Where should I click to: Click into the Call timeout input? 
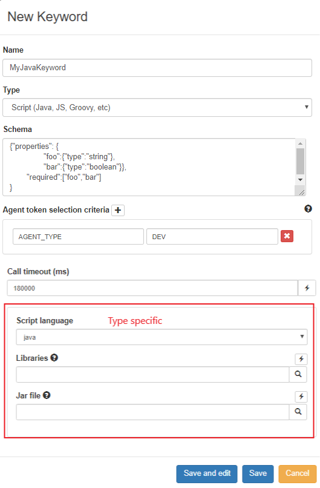coord(152,288)
